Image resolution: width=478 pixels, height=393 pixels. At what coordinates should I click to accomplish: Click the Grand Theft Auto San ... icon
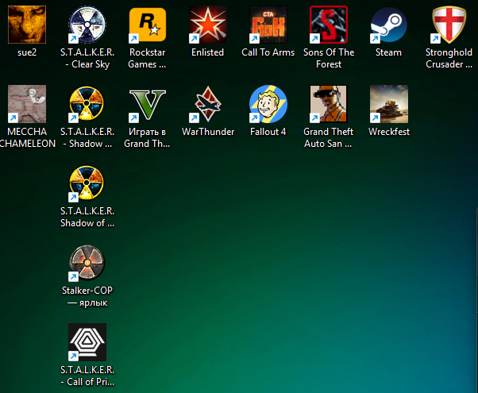tap(328, 104)
